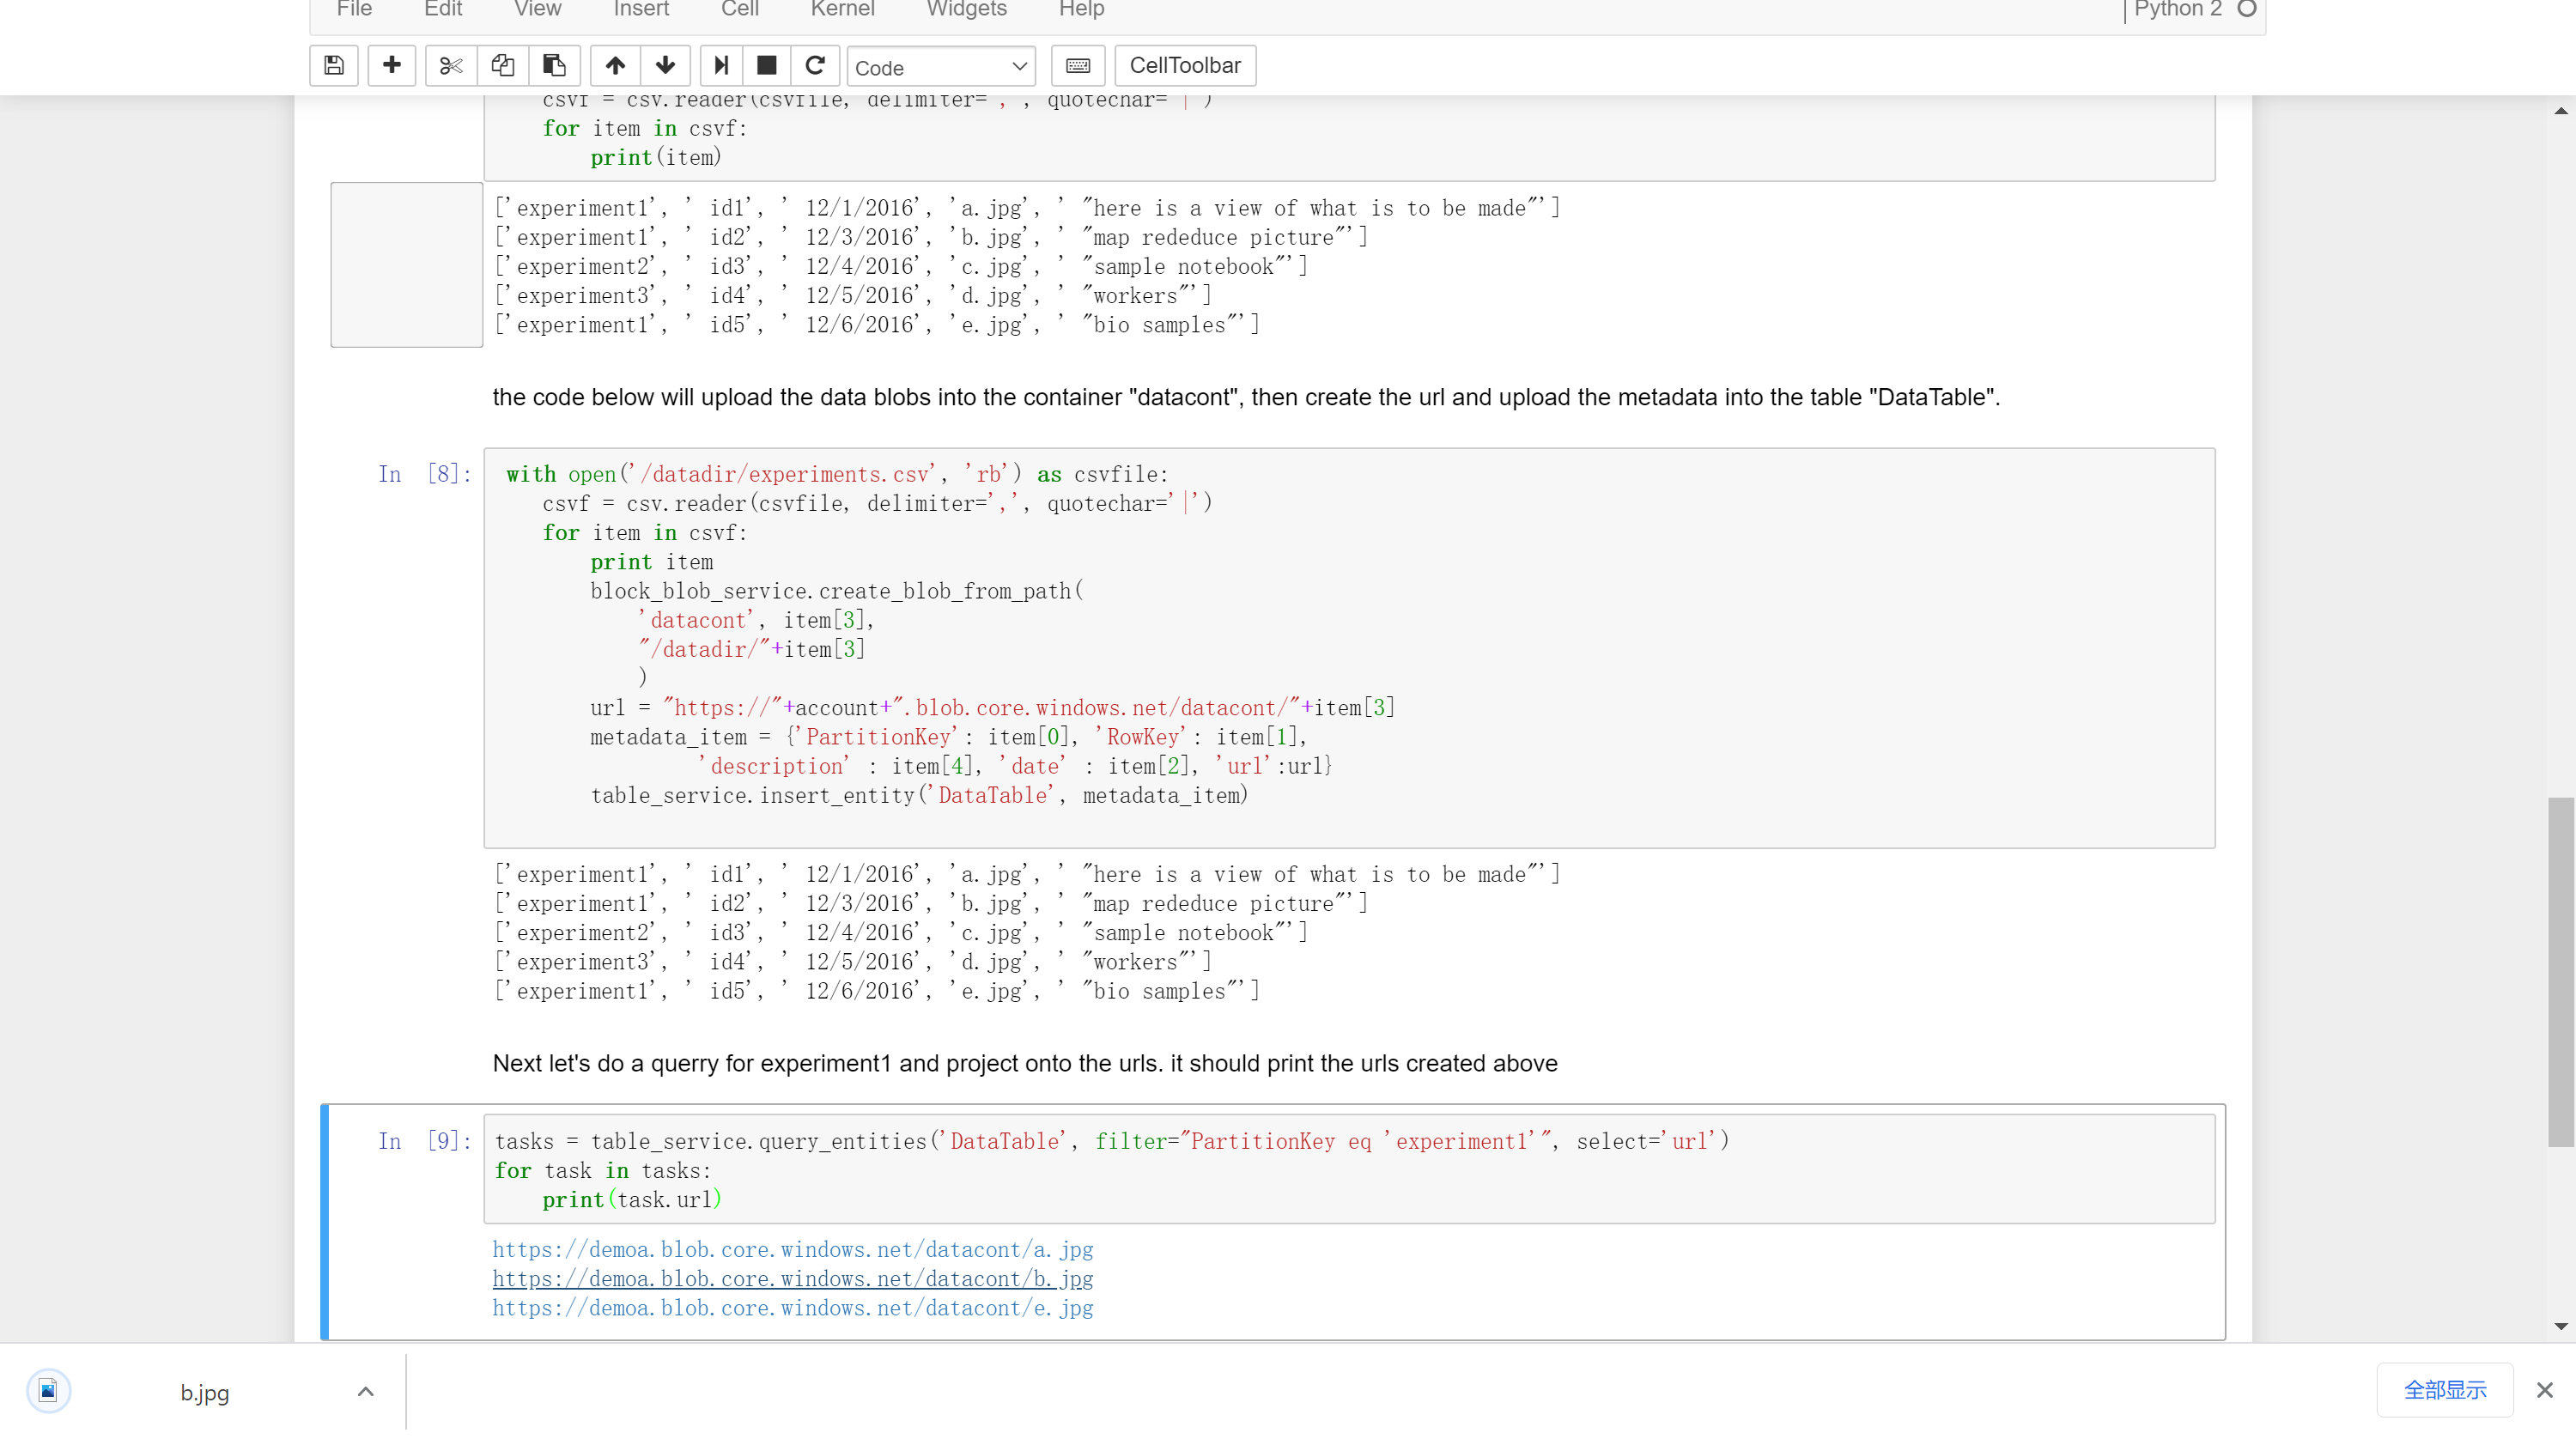Click the 'map rededuce picture' output line under cell 8

931,904
